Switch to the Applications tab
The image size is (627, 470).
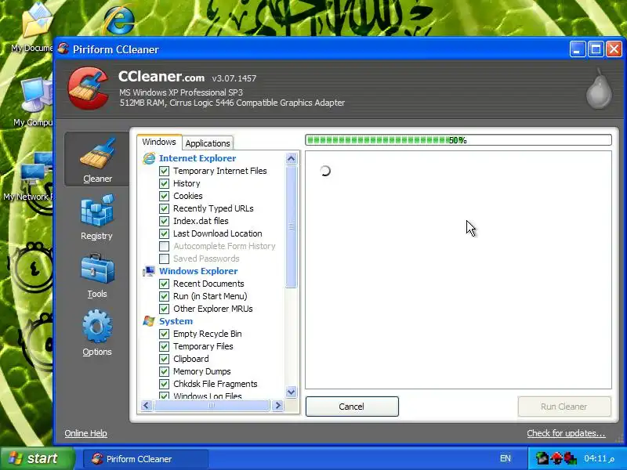coord(208,143)
